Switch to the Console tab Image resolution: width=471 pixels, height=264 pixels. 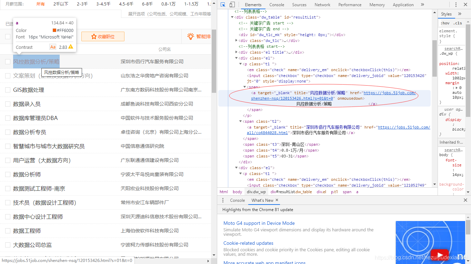point(277,5)
